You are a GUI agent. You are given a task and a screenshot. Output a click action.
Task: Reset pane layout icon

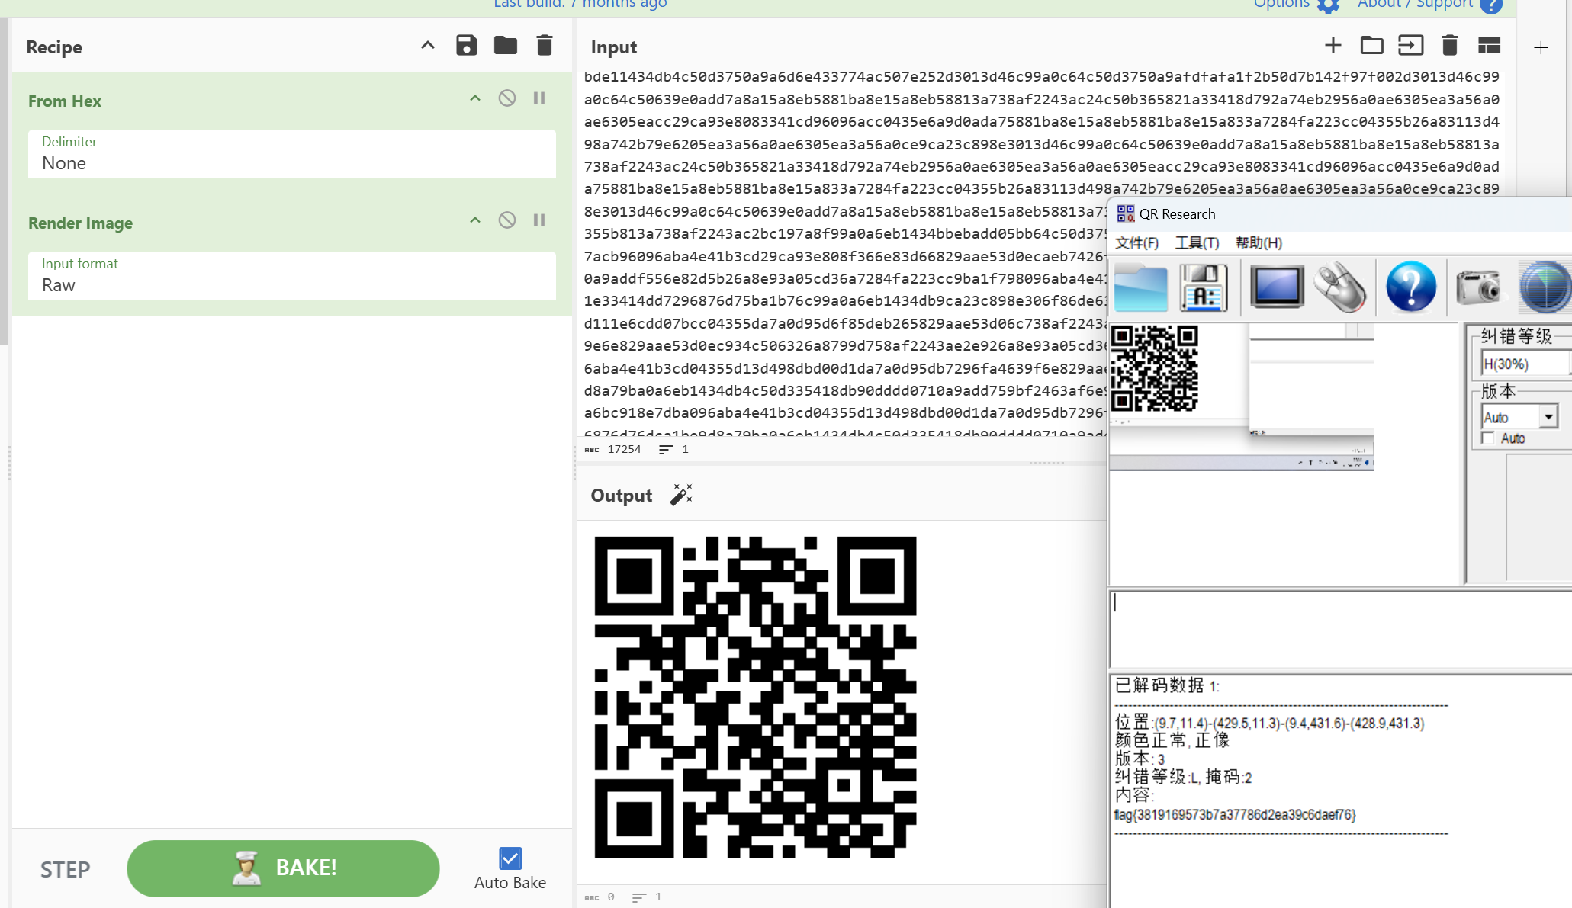point(1489,46)
